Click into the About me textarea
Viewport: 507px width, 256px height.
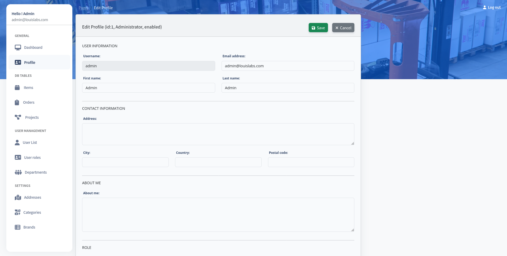(218, 215)
